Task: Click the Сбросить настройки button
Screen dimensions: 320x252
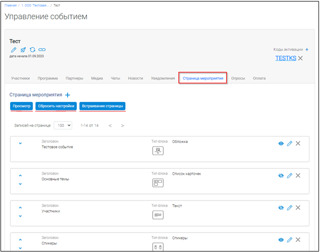Action: pos(56,106)
